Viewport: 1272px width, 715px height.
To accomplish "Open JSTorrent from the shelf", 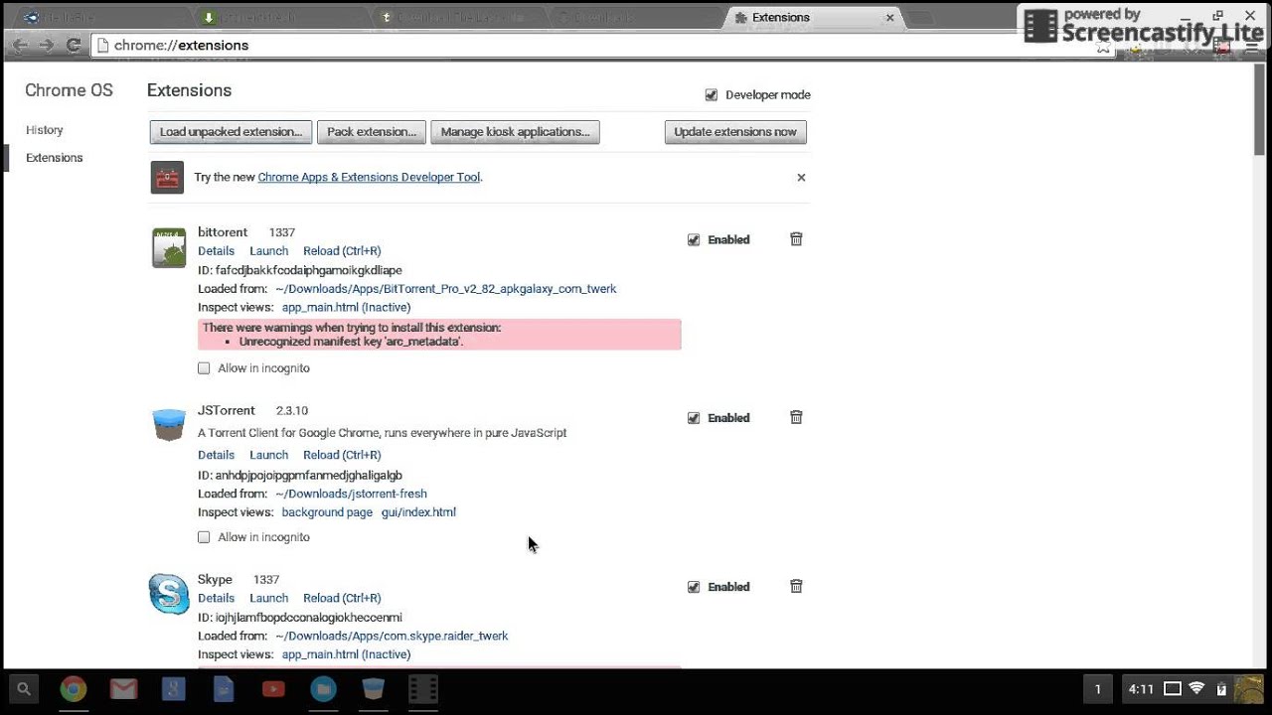I will click(373, 689).
